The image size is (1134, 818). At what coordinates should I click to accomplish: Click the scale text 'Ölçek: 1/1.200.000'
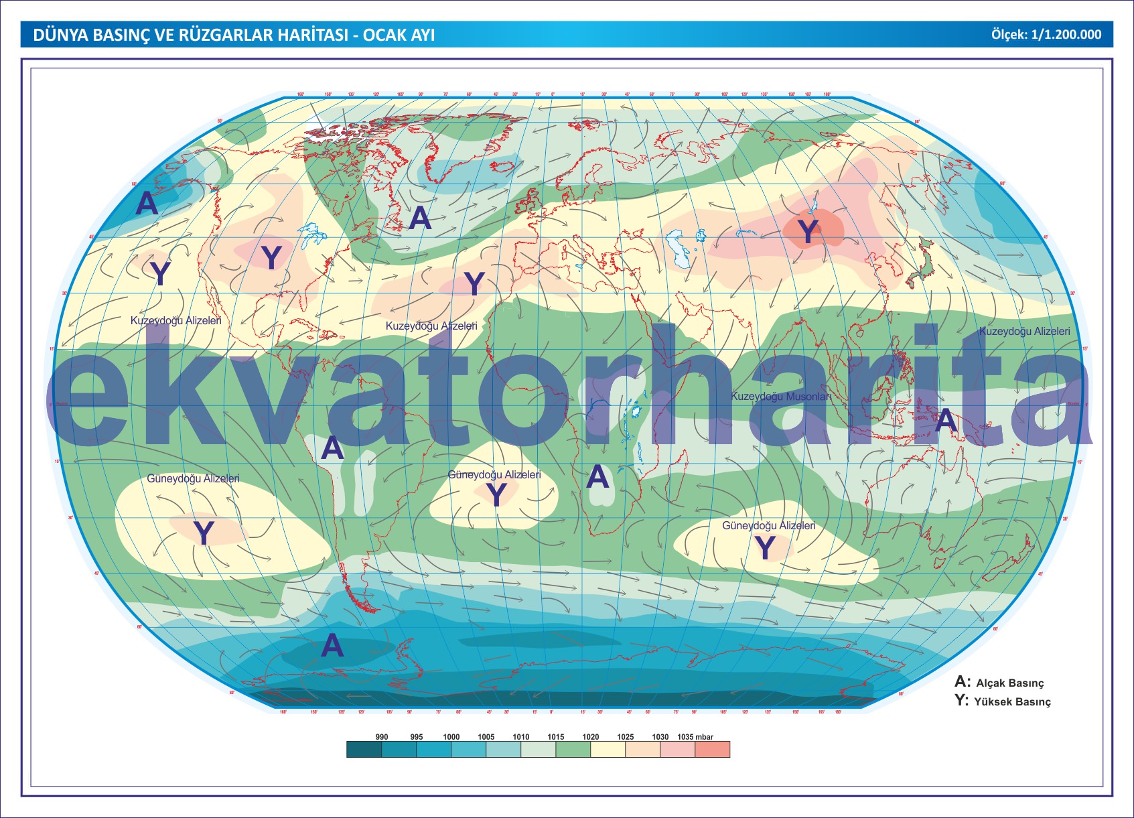[x=1046, y=35]
